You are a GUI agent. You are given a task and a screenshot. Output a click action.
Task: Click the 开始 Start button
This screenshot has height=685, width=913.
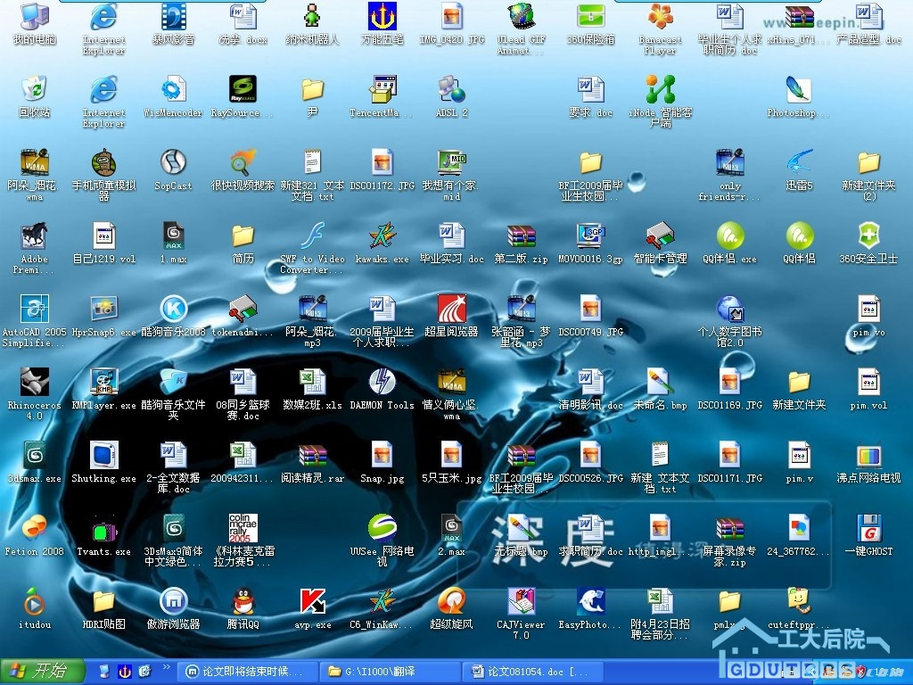pyautogui.click(x=43, y=671)
